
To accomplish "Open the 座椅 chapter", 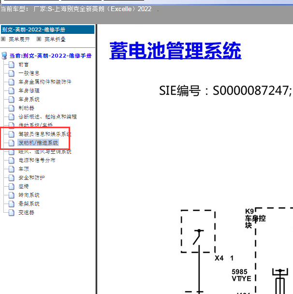I will pyautogui.click(x=23, y=187).
